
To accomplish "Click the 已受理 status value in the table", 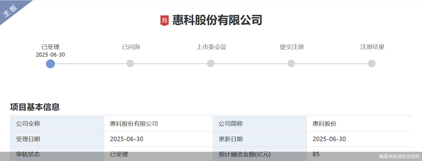I will point(119,154).
